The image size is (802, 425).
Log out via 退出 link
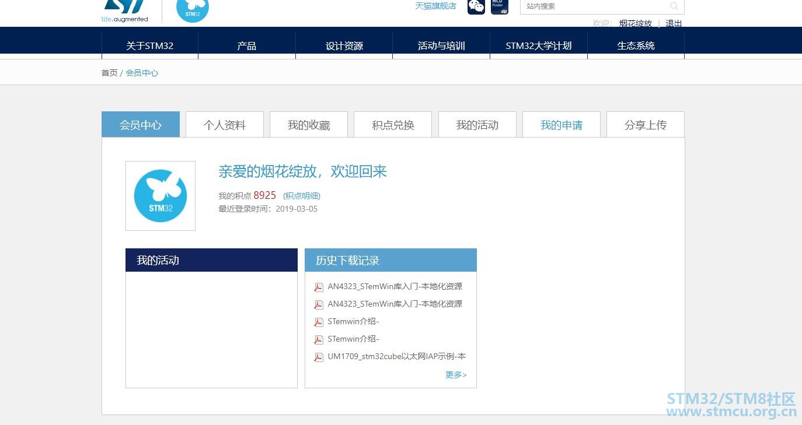(x=674, y=23)
